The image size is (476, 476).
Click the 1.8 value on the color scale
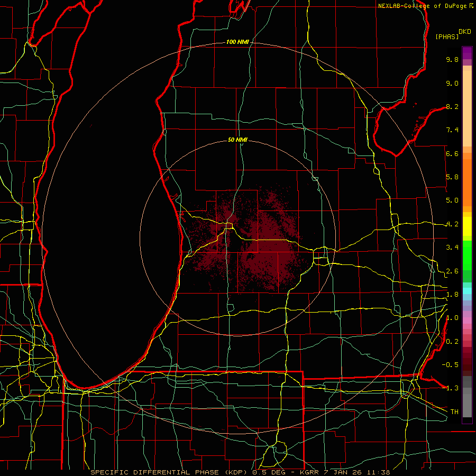(x=452, y=295)
